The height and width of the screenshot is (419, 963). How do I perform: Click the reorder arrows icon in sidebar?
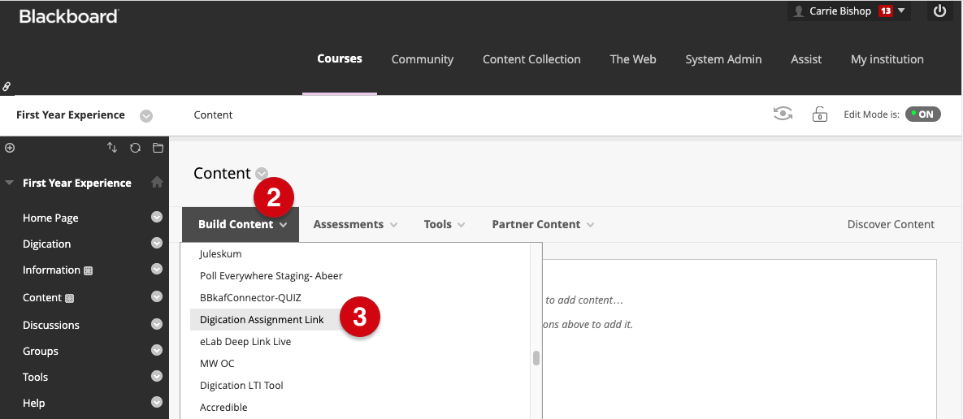[112, 148]
